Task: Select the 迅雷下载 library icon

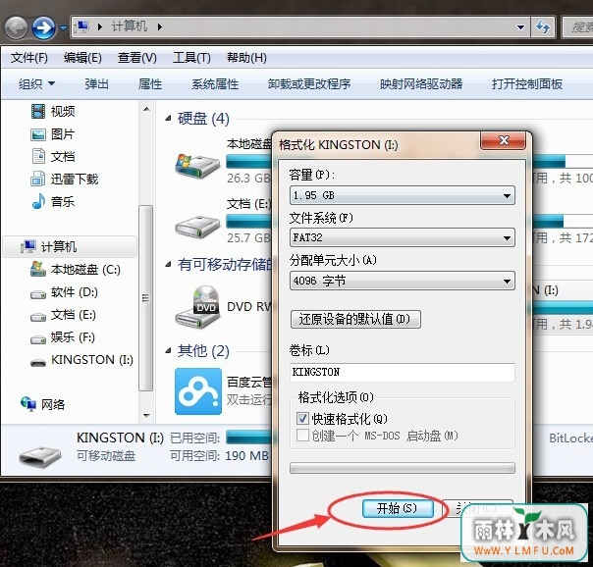Action: pyautogui.click(x=38, y=179)
